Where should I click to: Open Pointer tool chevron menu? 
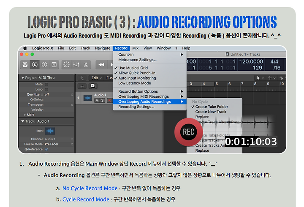point(263,78)
